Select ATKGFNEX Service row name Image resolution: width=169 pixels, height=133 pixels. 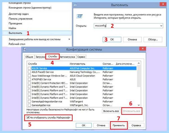(x=41, y=79)
